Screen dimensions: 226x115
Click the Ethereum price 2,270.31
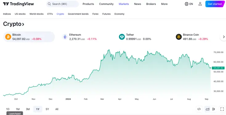click(x=75, y=39)
